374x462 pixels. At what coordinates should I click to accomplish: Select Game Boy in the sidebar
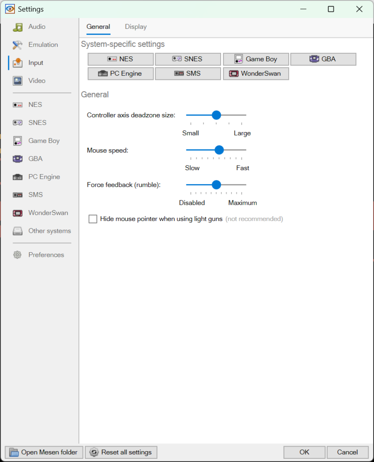(x=43, y=141)
